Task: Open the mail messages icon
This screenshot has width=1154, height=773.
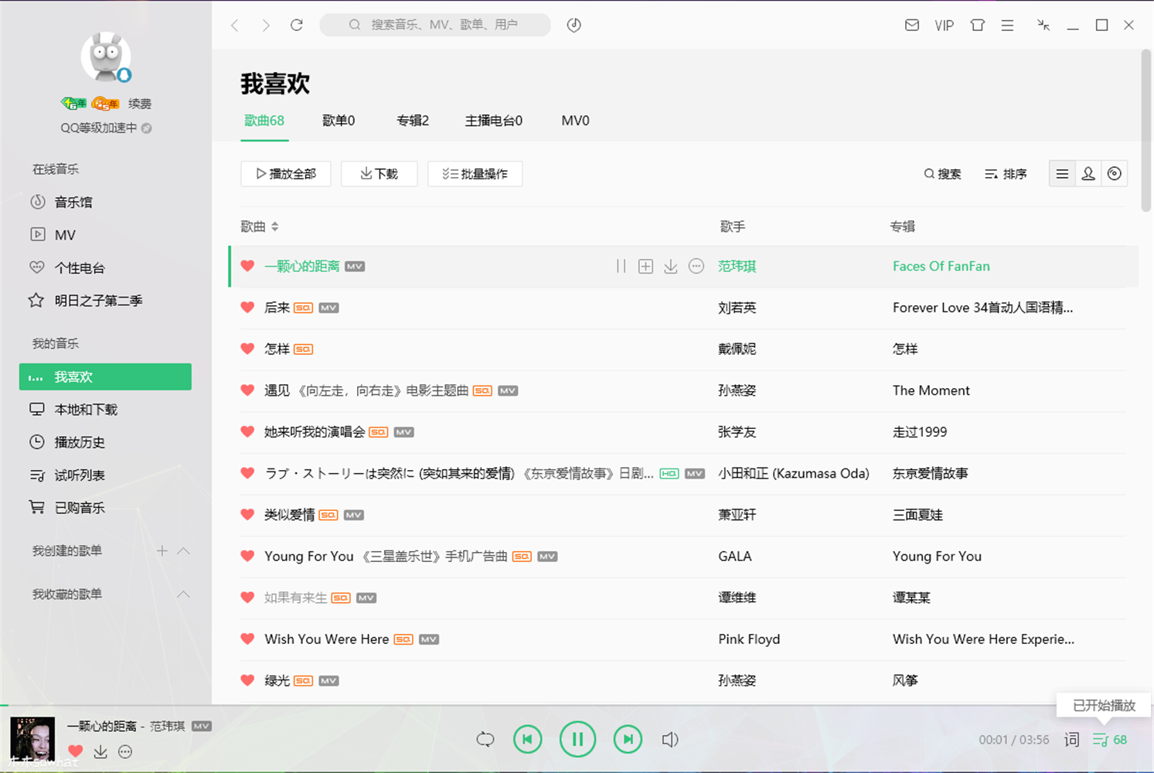Action: (x=912, y=26)
